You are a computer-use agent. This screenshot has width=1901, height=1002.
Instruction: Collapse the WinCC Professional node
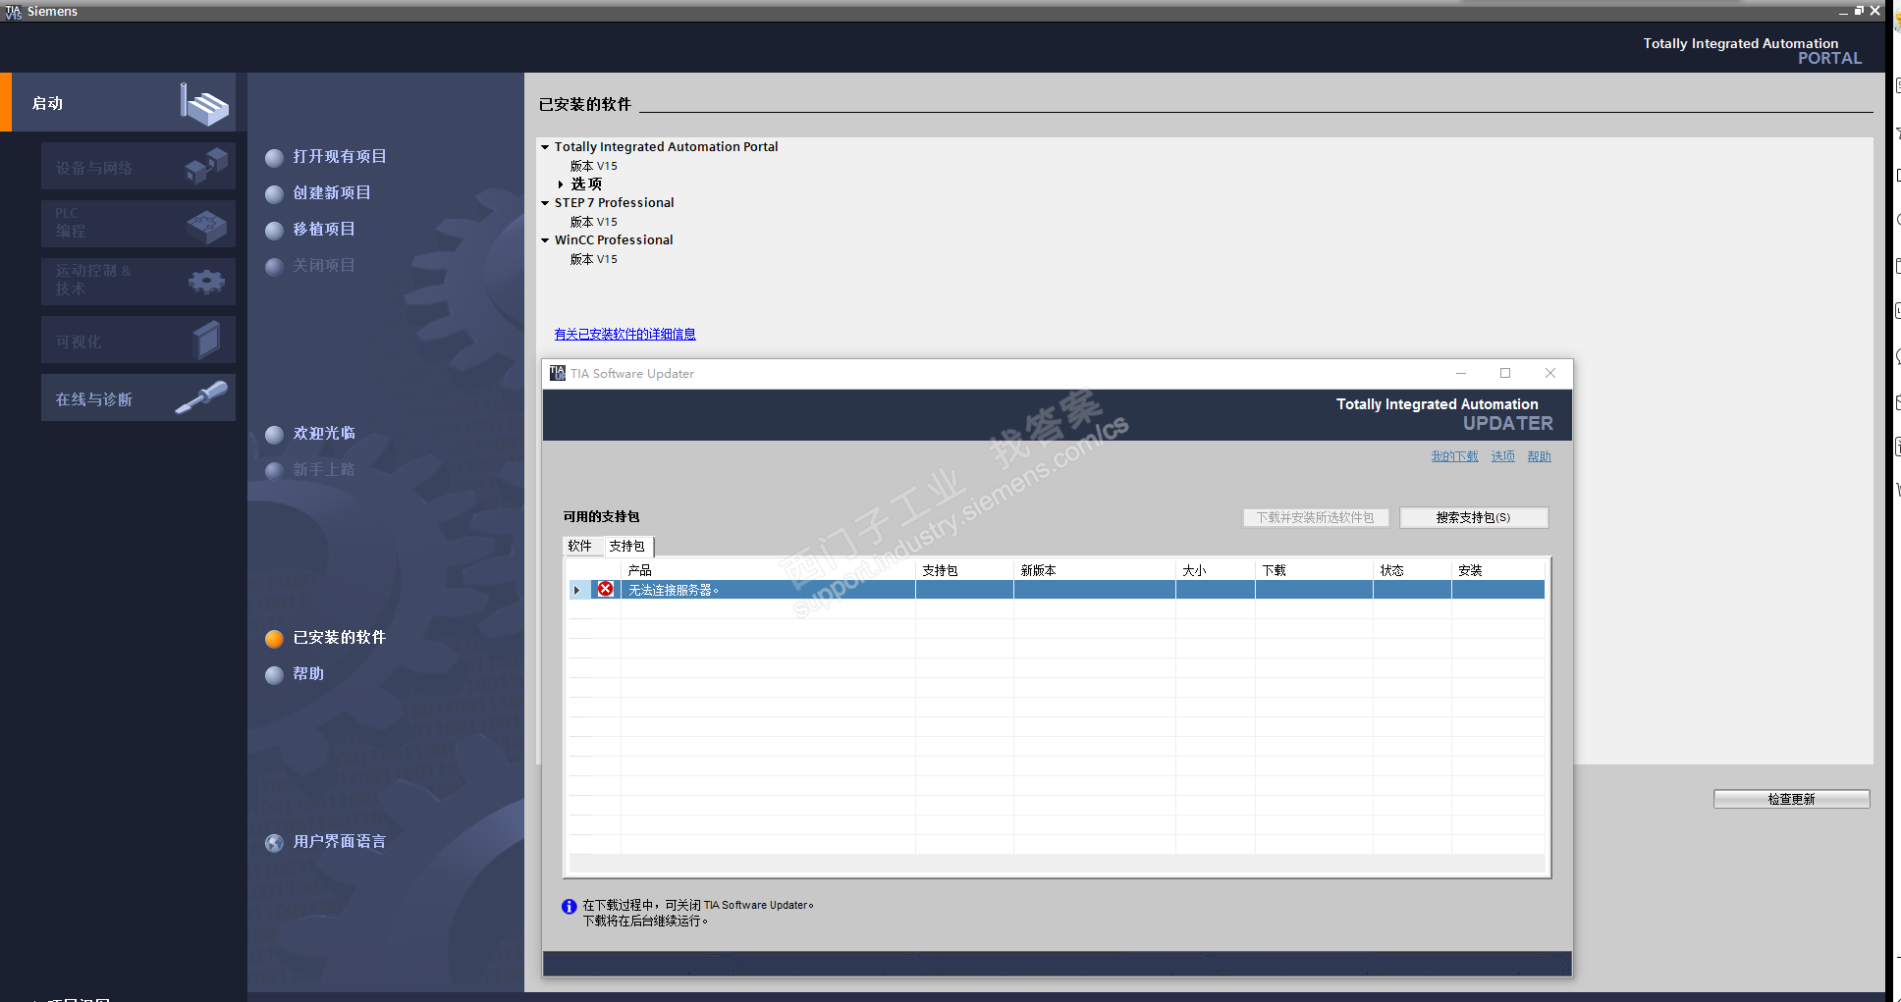coord(545,240)
